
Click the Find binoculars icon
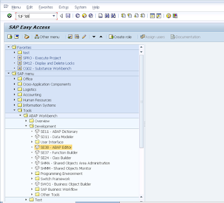(107, 16)
